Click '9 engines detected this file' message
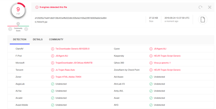This screenshot has height=109, width=216. 53,7
